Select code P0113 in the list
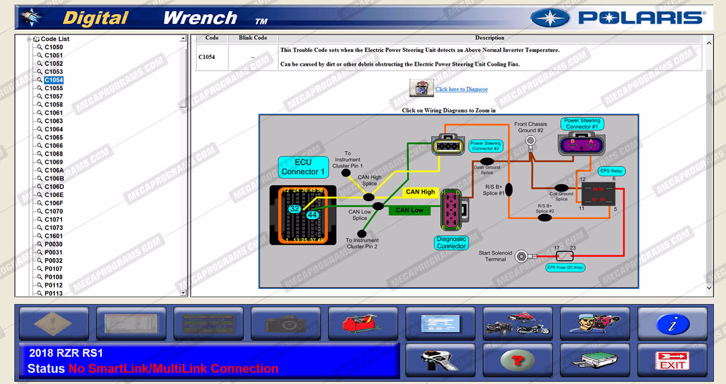This screenshot has width=726, height=384. click(x=54, y=293)
